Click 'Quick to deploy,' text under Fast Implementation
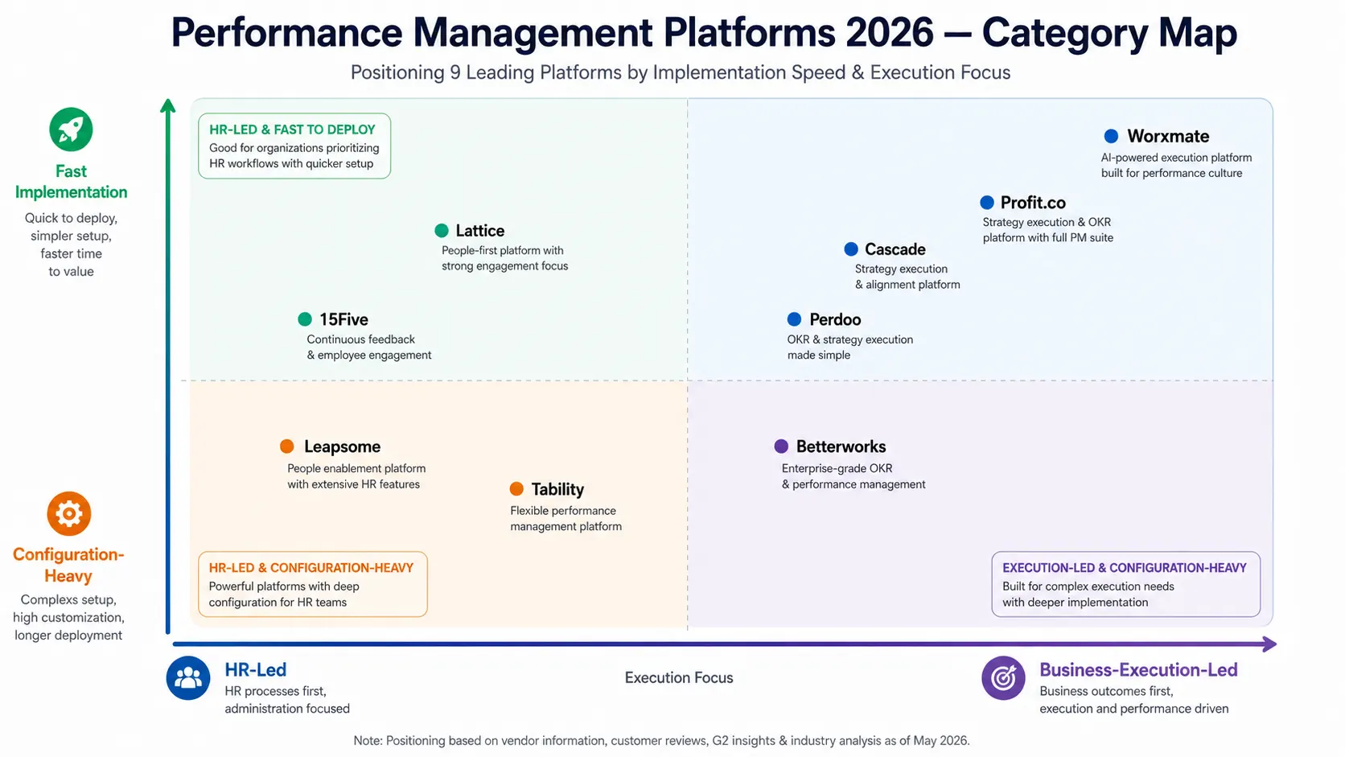 [x=71, y=218]
